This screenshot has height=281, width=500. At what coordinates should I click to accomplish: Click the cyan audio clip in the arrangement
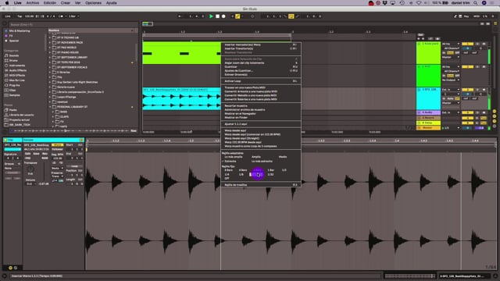coord(181,98)
